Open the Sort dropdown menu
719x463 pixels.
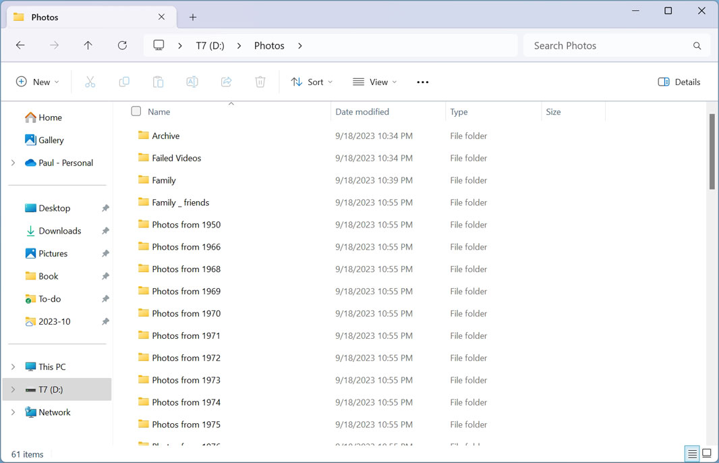tap(312, 82)
